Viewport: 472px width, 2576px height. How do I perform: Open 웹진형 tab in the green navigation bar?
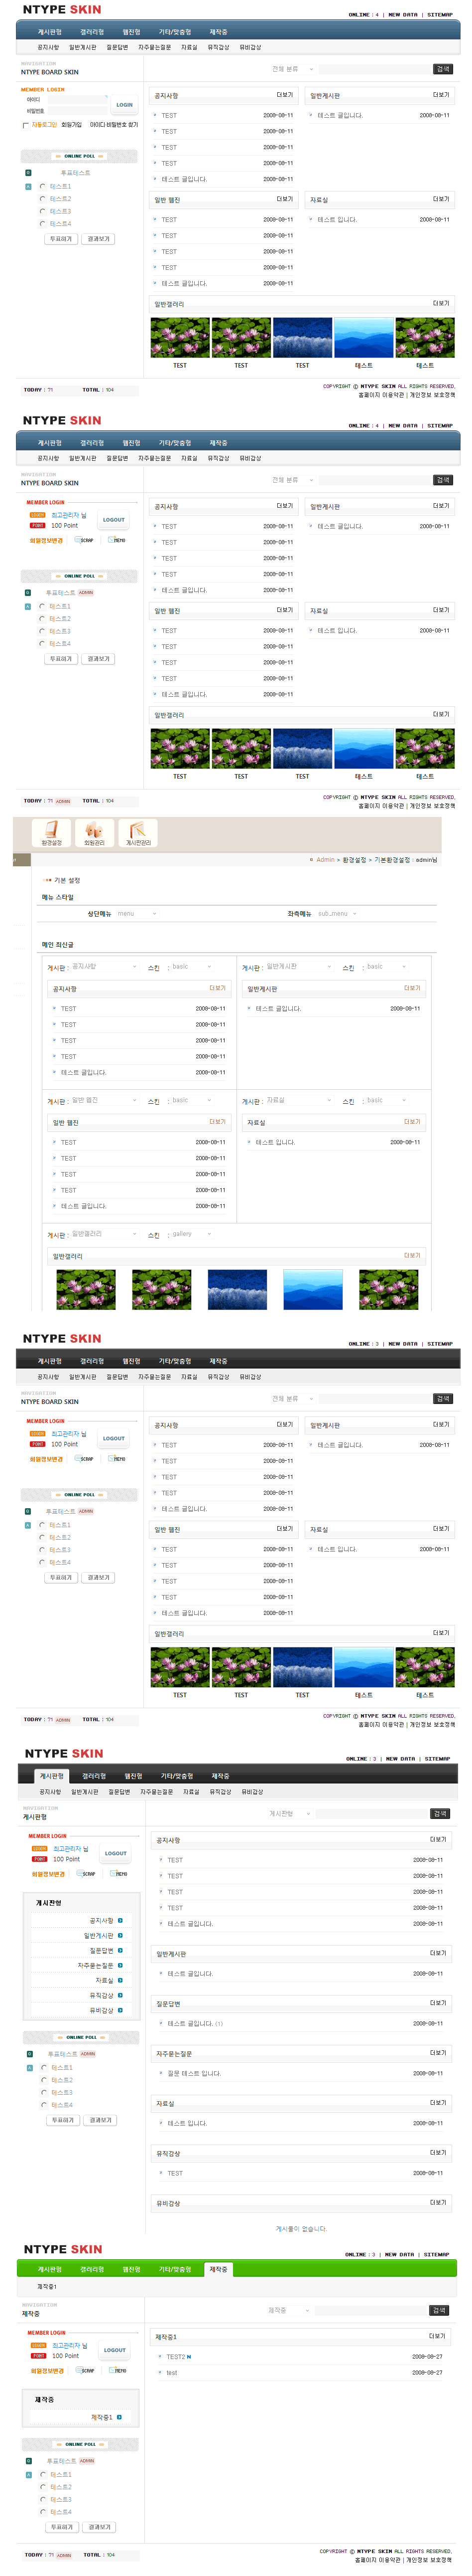[132, 2269]
